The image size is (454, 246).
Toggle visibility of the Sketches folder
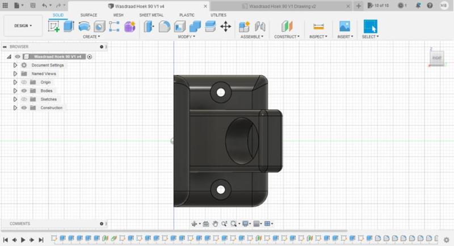[24, 99]
